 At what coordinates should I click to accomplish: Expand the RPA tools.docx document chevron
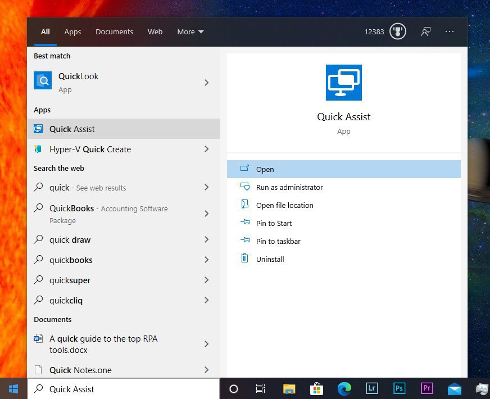(206, 344)
